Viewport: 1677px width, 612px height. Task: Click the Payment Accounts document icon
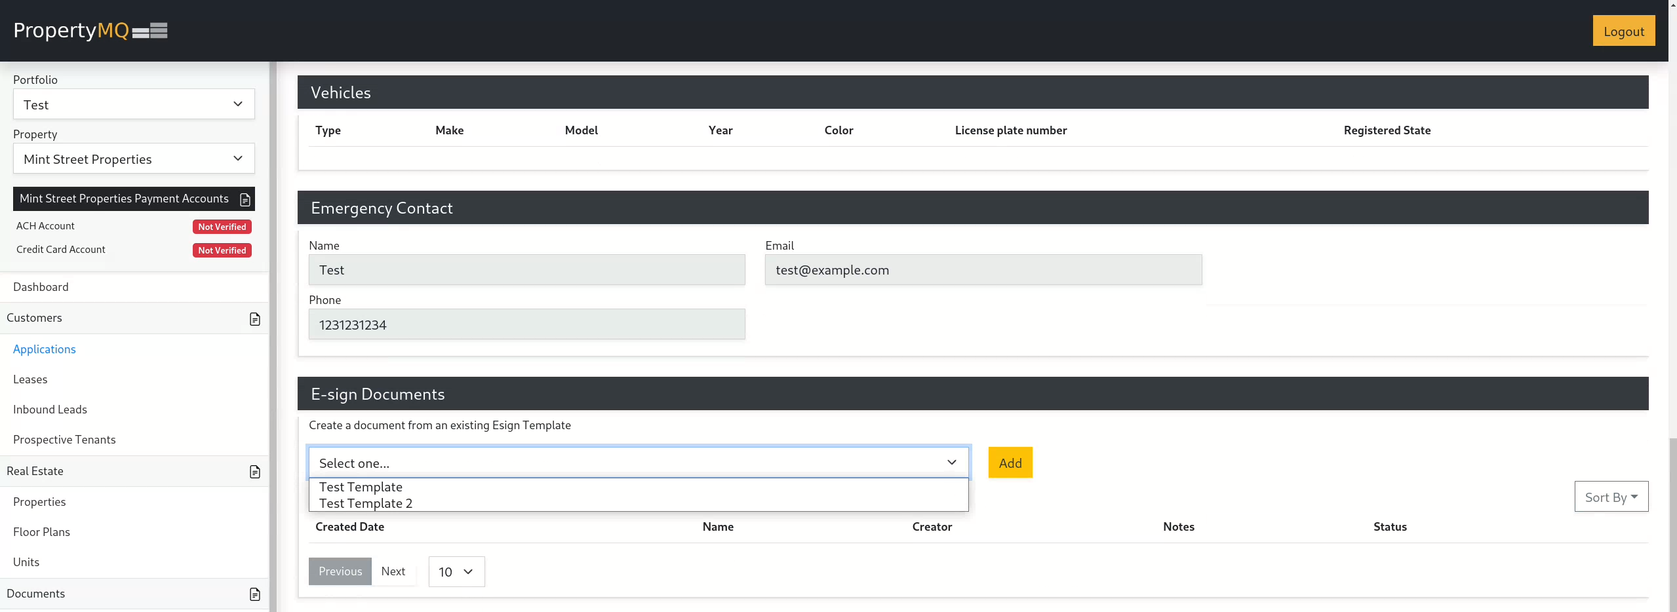pyautogui.click(x=245, y=199)
